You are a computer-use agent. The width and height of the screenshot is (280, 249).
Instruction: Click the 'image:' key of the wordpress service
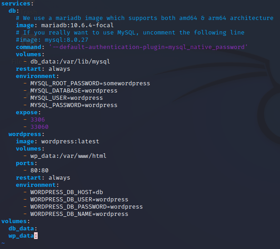[x=26, y=142]
